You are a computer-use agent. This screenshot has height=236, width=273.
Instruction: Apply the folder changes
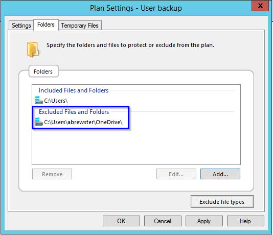point(204,221)
